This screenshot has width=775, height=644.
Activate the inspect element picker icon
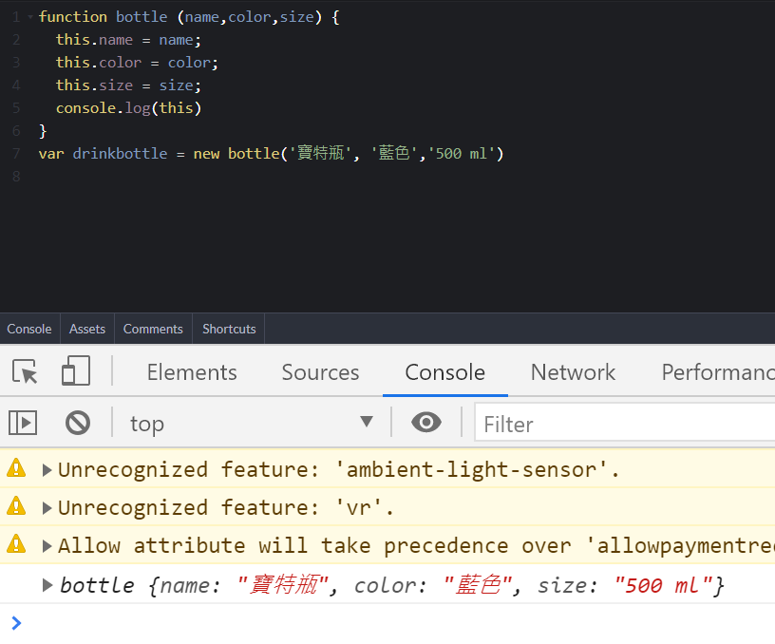pyautogui.click(x=25, y=371)
